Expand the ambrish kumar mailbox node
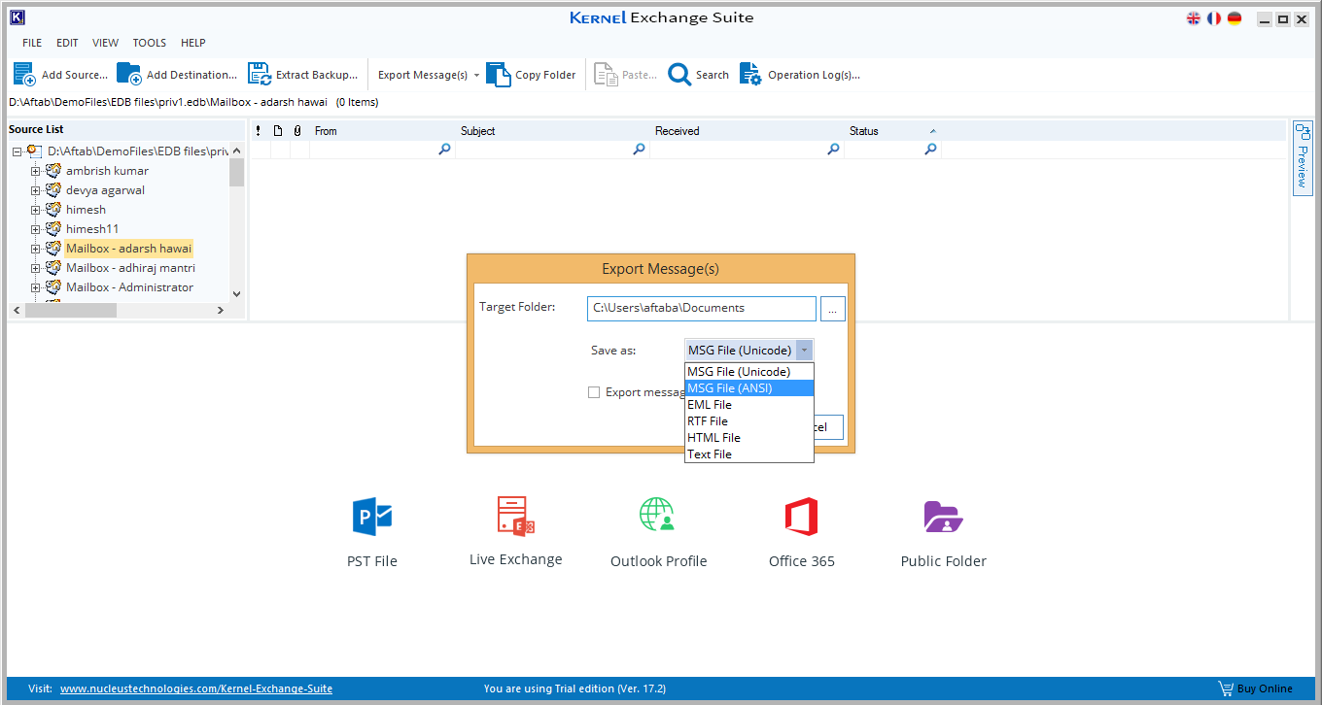The image size is (1322, 705). coord(36,171)
